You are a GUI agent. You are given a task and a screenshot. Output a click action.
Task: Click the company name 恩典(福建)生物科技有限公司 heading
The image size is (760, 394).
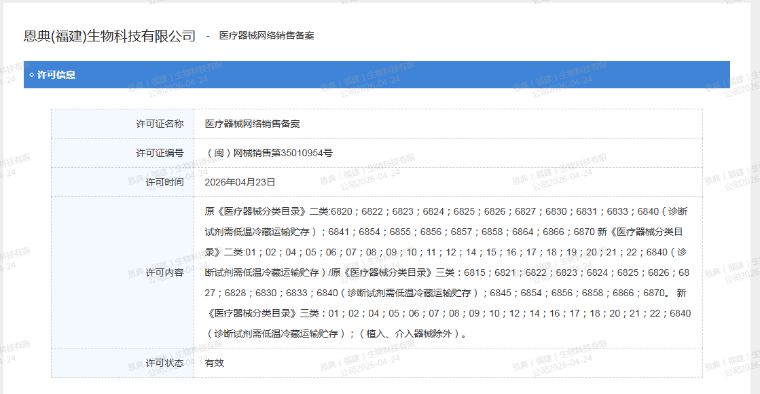click(x=110, y=36)
